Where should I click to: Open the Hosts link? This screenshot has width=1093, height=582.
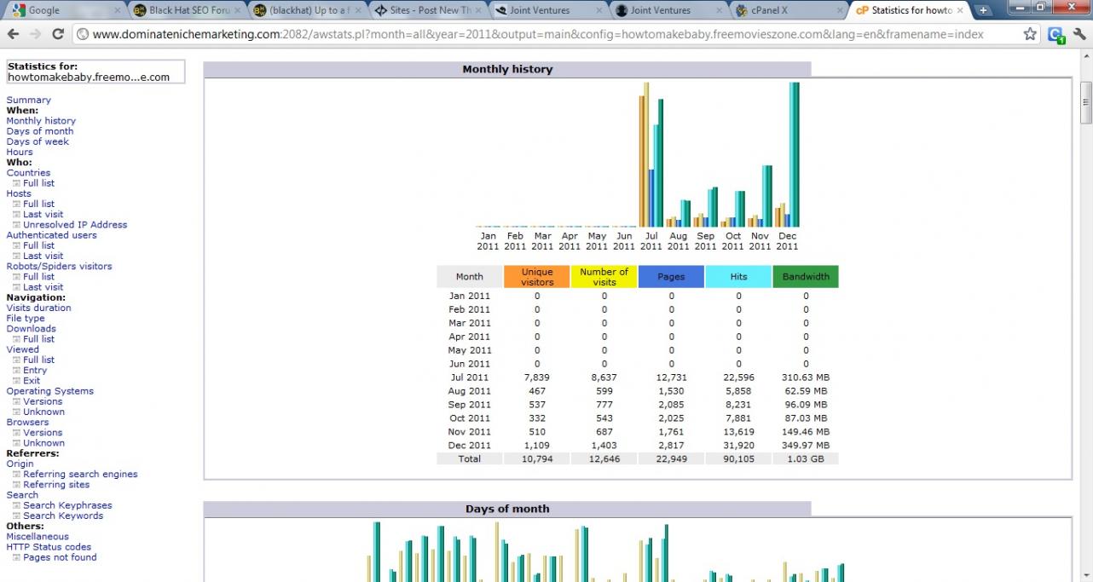click(19, 193)
